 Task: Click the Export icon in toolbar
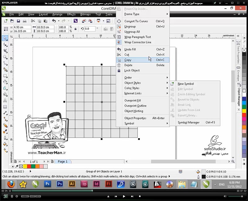(90, 21)
